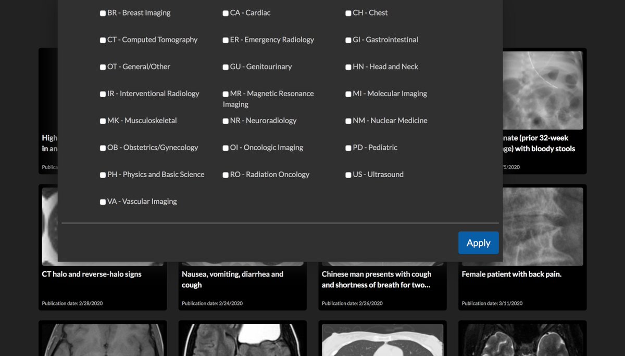Open the sagittal brain MRI thumbnail in bottom row
625x356 pixels.
(x=243, y=340)
